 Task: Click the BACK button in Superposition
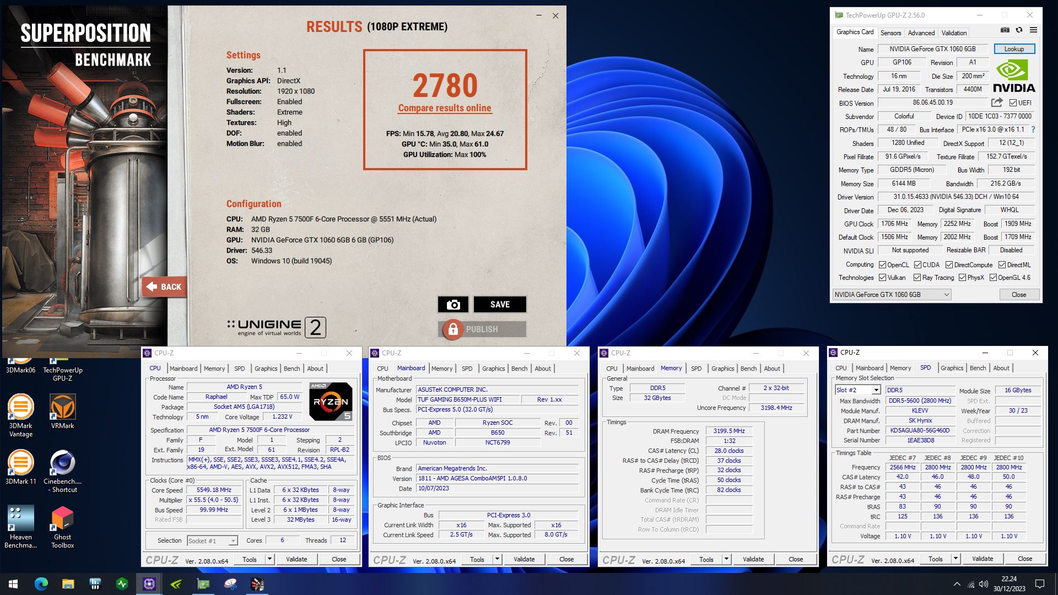pyautogui.click(x=164, y=286)
